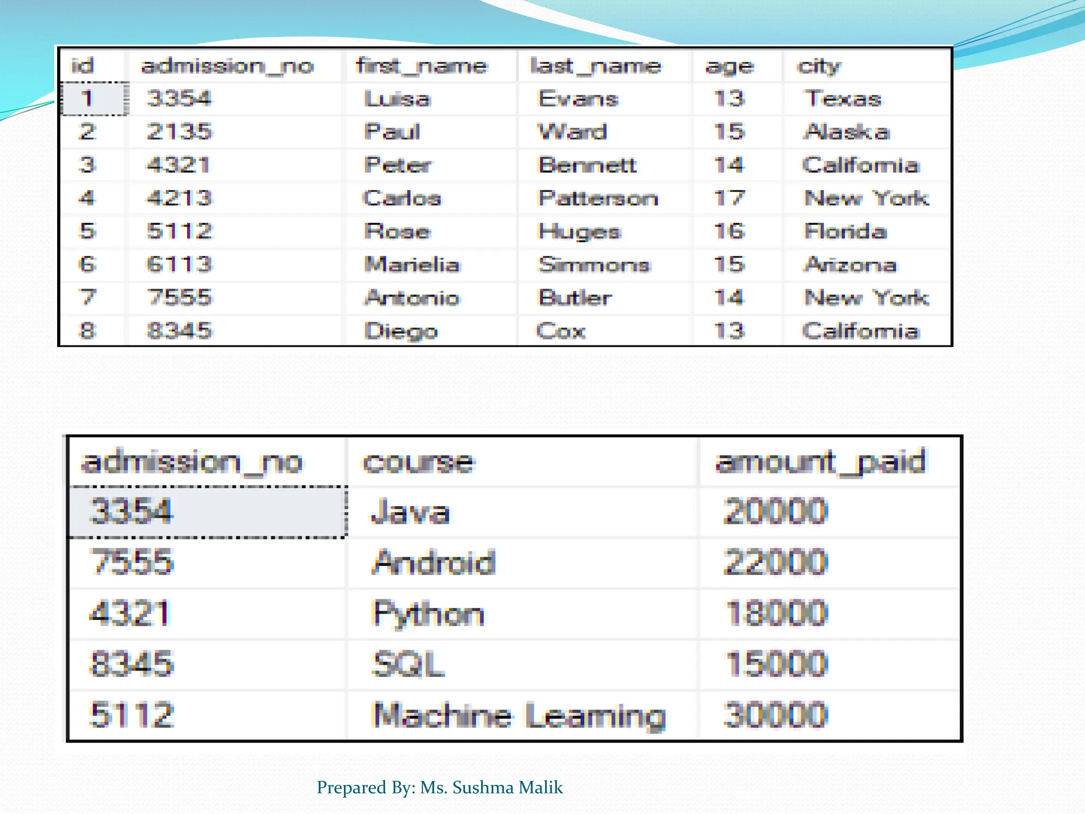The height and width of the screenshot is (814, 1085).
Task: Click the Prepared By Ms. Sushma Malik footer
Action: click(x=439, y=788)
